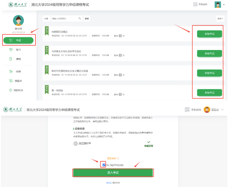This screenshot has width=228, height=187.
Task: Go to 练习 (Practice) in the sidebar
Action: [x=11, y=50]
